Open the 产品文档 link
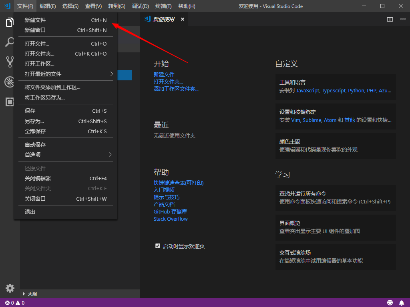410x307 pixels. [164, 204]
